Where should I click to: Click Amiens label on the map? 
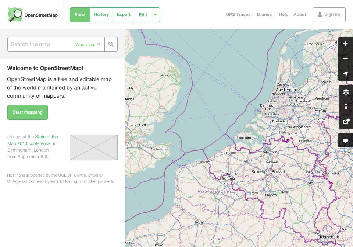[x=199, y=222]
